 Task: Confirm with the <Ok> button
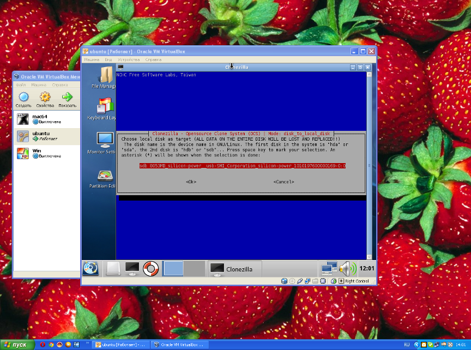coord(191,182)
